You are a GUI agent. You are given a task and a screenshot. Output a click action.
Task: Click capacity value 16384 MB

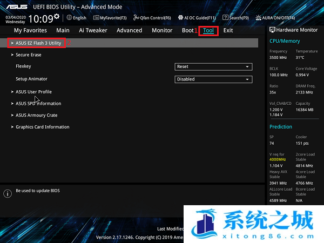305,110
